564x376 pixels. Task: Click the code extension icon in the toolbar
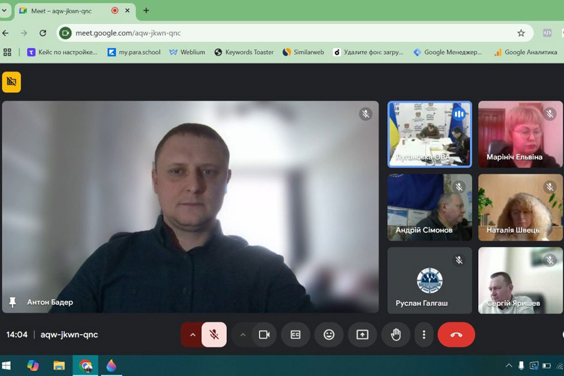pyautogui.click(x=547, y=33)
